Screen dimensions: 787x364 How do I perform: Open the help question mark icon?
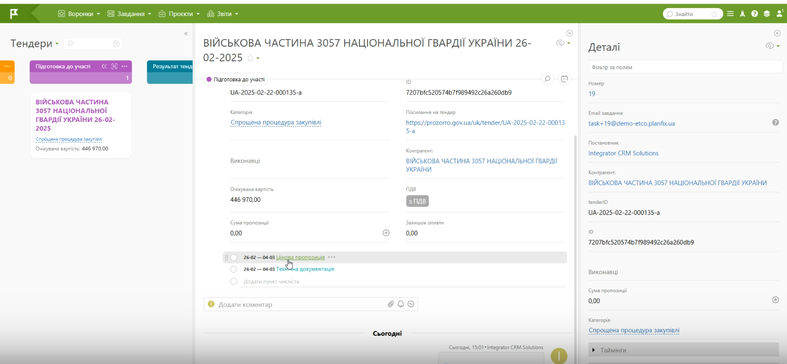click(754, 14)
